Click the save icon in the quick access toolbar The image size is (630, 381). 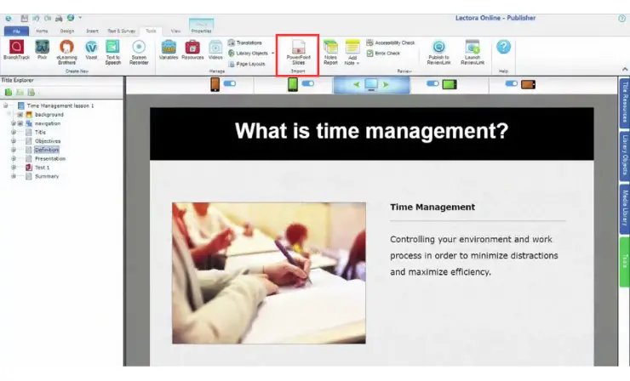(25, 18)
